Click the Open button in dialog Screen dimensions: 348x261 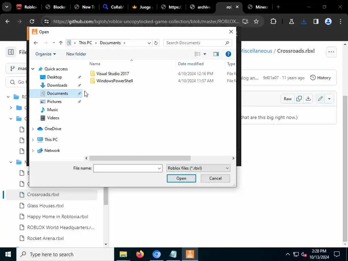[181, 178]
